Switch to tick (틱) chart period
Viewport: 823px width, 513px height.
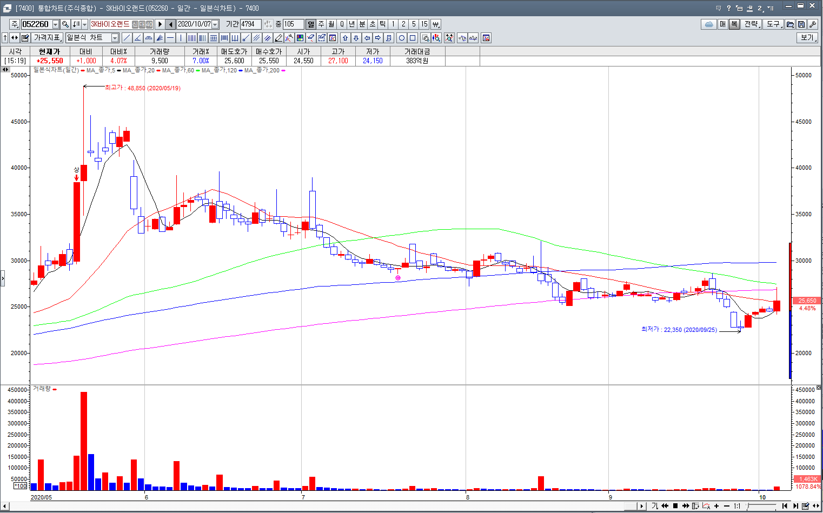click(x=383, y=24)
